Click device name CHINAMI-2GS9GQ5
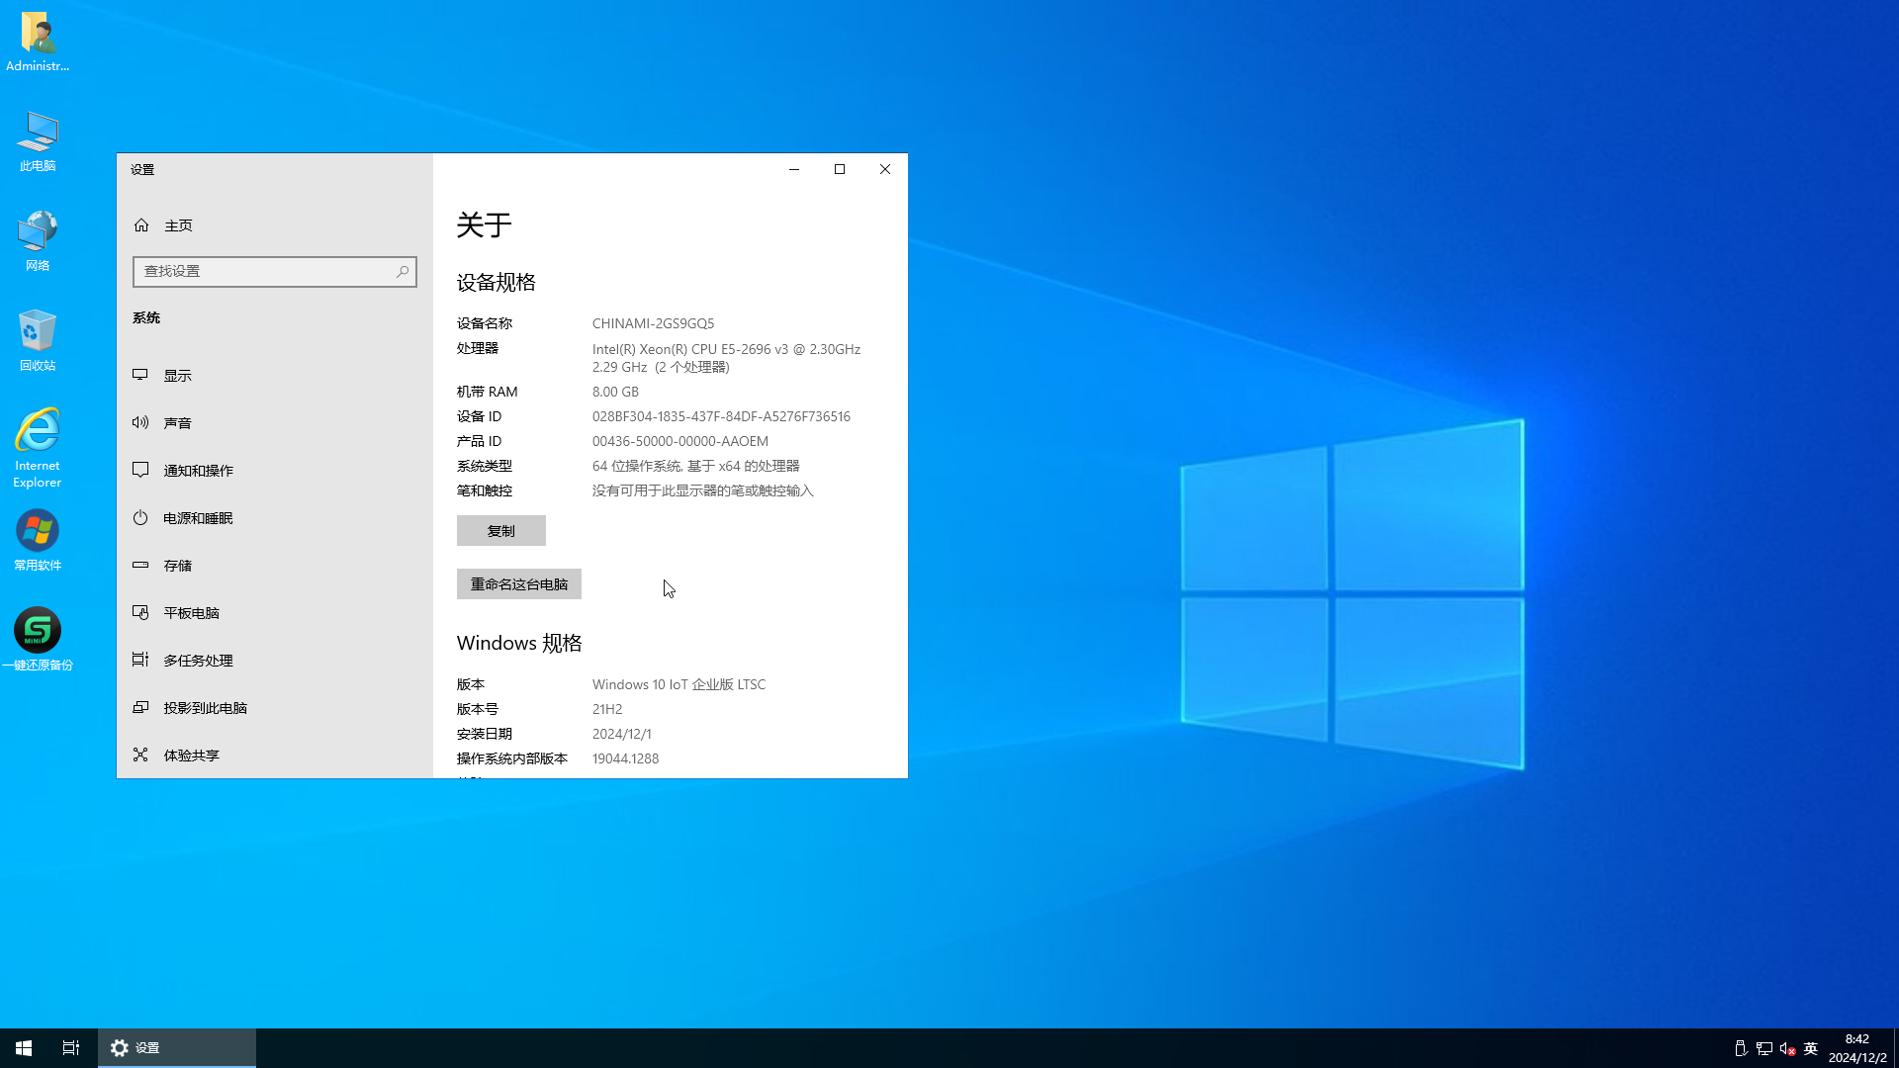The width and height of the screenshot is (1899, 1068). (653, 323)
